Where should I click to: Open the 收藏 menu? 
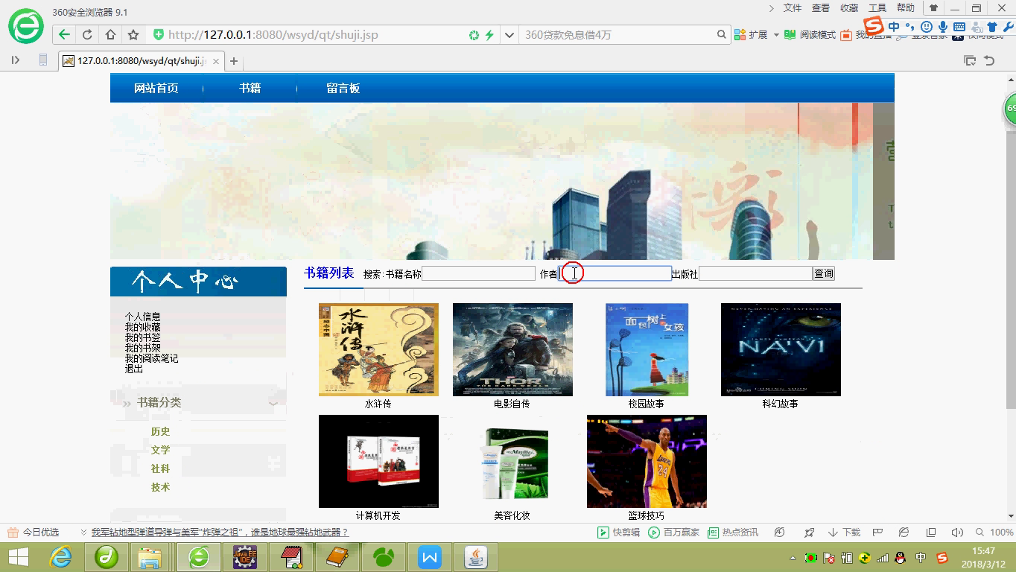click(849, 8)
